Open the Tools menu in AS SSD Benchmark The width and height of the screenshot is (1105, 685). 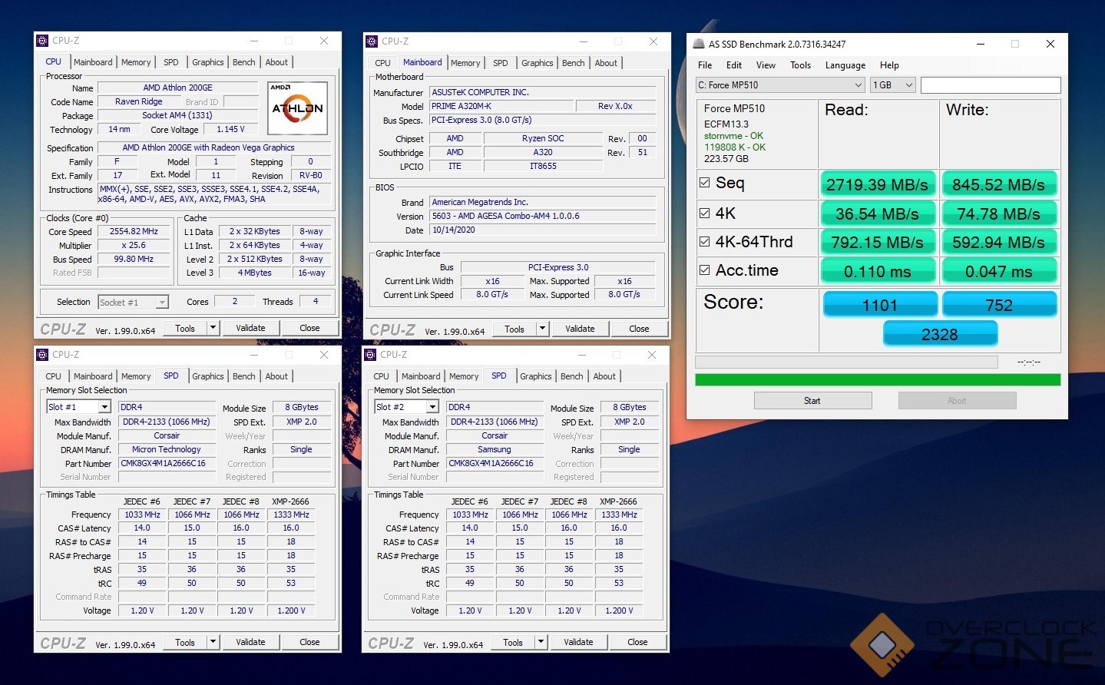[x=800, y=65]
